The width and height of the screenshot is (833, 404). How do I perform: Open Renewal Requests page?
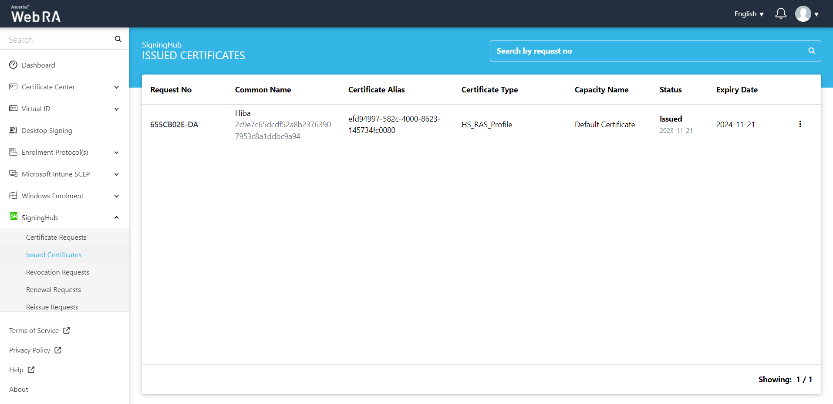(x=54, y=290)
